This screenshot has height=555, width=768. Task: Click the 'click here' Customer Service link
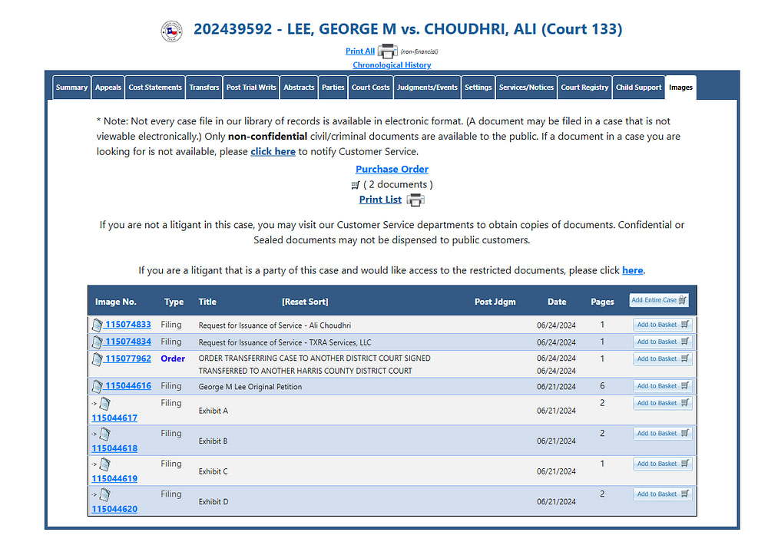pos(273,152)
